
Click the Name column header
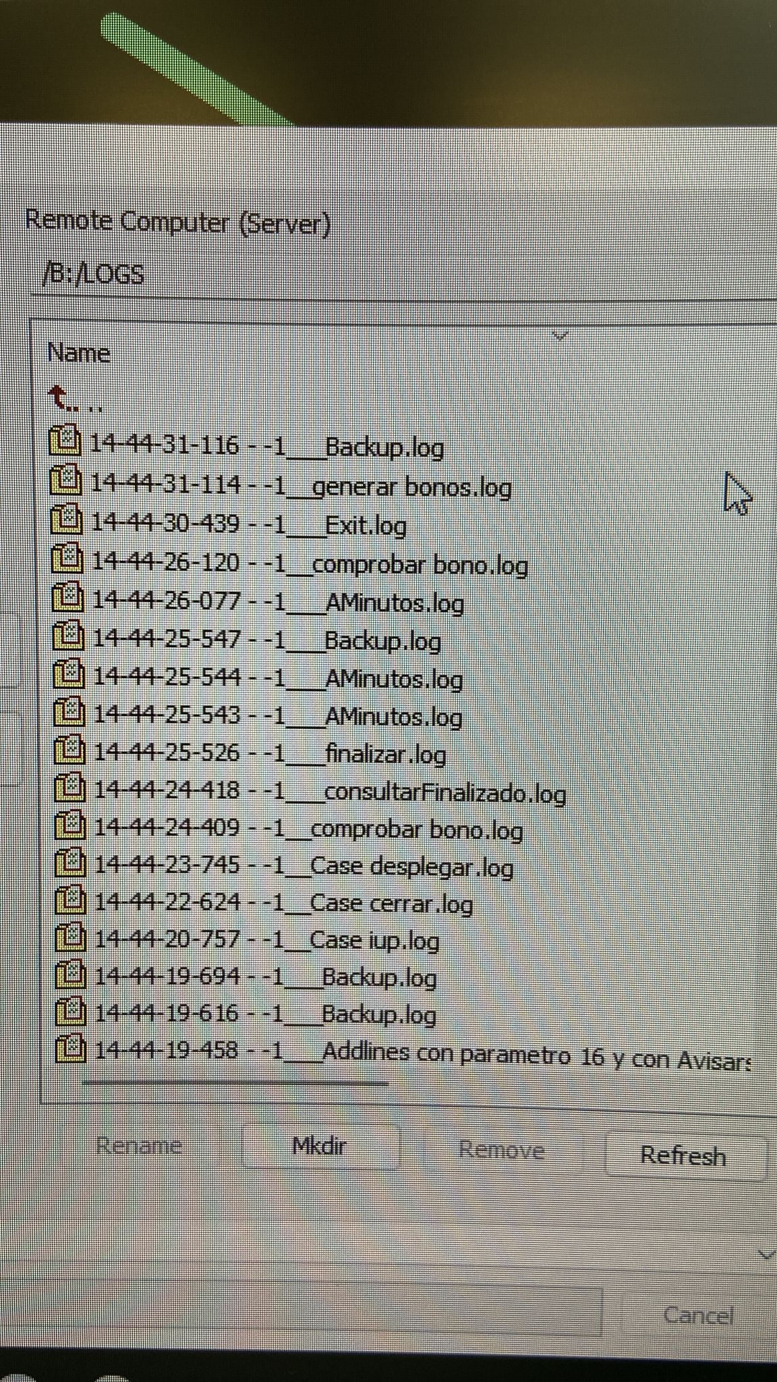(x=79, y=353)
